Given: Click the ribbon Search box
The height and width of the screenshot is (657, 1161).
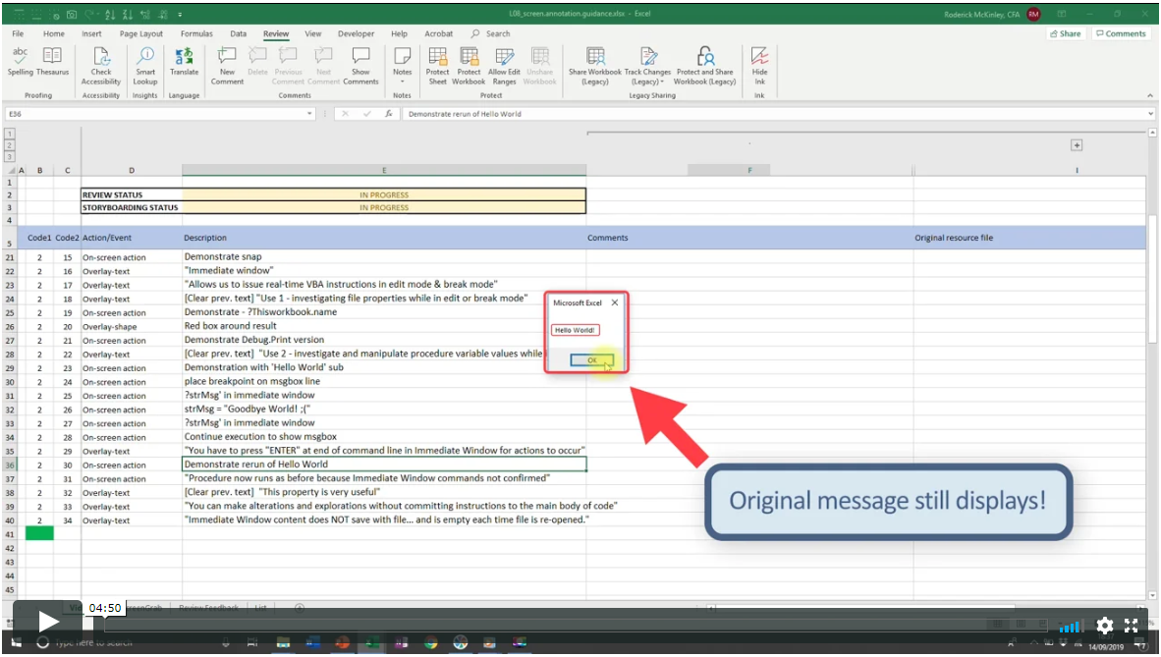Looking at the screenshot, I should pyautogui.click(x=491, y=34).
